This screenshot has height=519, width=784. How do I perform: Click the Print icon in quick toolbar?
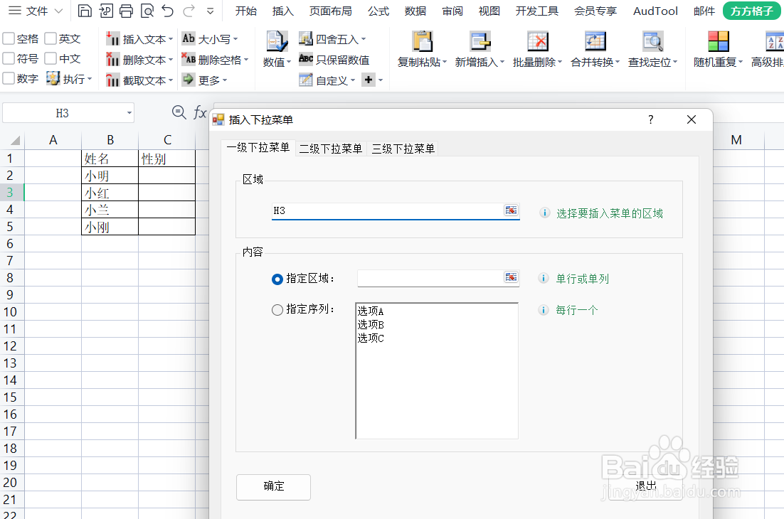pos(126,11)
